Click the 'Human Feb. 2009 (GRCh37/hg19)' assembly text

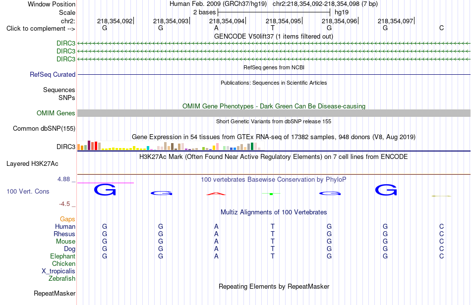pyautogui.click(x=218, y=4)
